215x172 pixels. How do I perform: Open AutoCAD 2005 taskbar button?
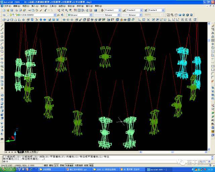pyautogui.click(x=158, y=170)
